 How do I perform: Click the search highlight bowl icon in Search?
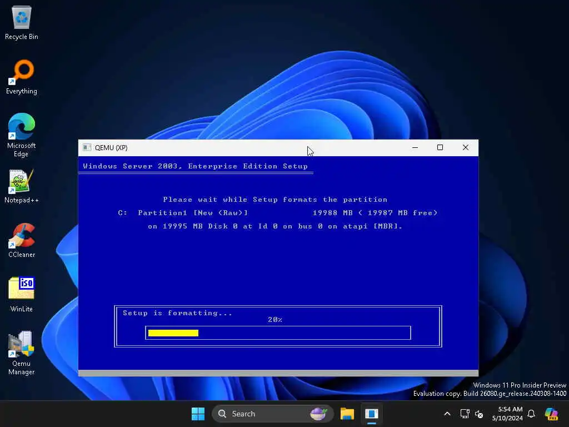point(318,414)
